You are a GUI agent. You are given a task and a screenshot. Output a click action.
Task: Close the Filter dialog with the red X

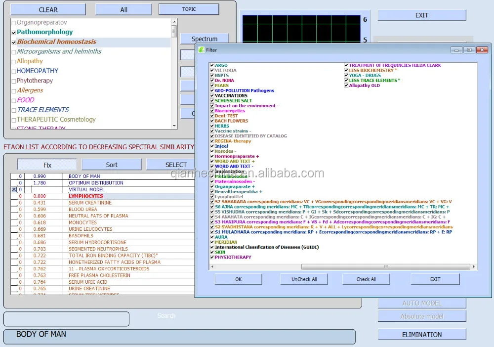(x=481, y=50)
